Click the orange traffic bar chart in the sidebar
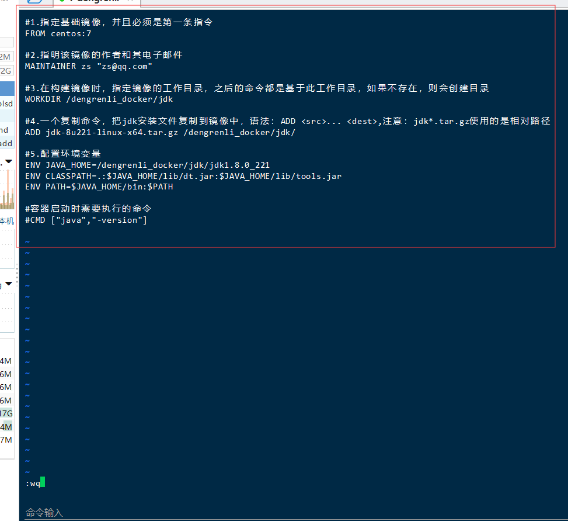Screen dimensions: 568x521 tap(7, 190)
